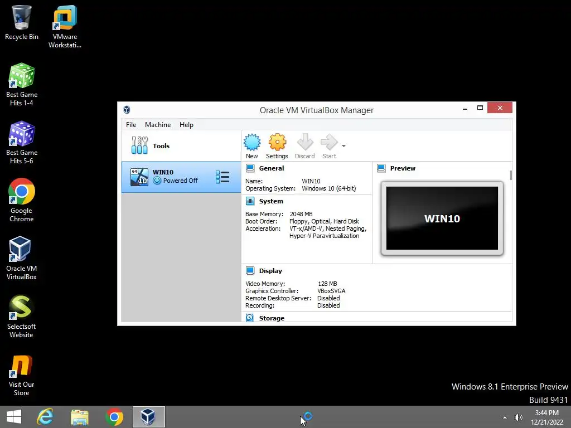This screenshot has width=571, height=428.
Task: Click the Display section header
Action: [270, 271]
